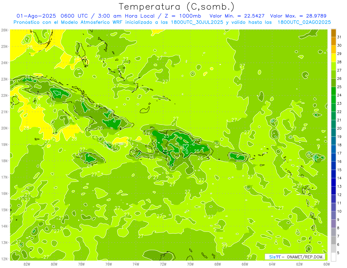Screen dimensions: 347x268
Task: Click the "72W" longitude axis label
Action: [x=163, y=264]
